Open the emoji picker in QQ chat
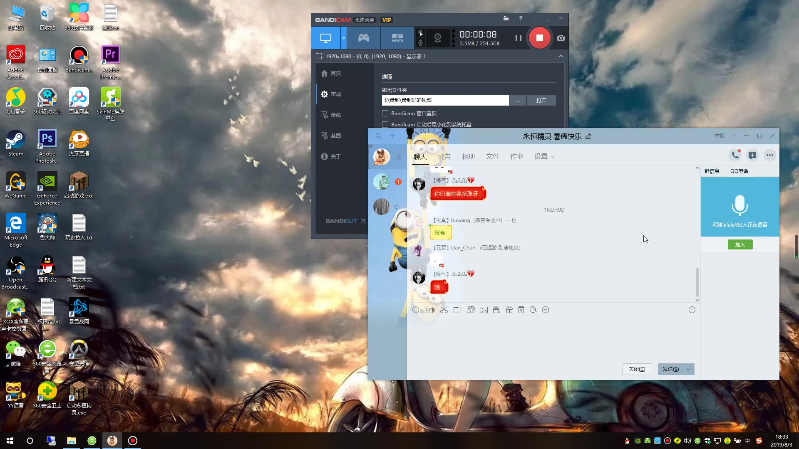 (416, 310)
